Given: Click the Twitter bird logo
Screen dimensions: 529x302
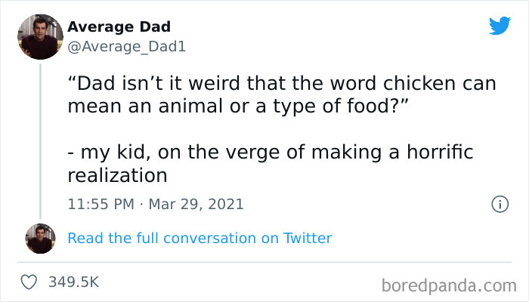Looking at the screenshot, I should [x=500, y=26].
